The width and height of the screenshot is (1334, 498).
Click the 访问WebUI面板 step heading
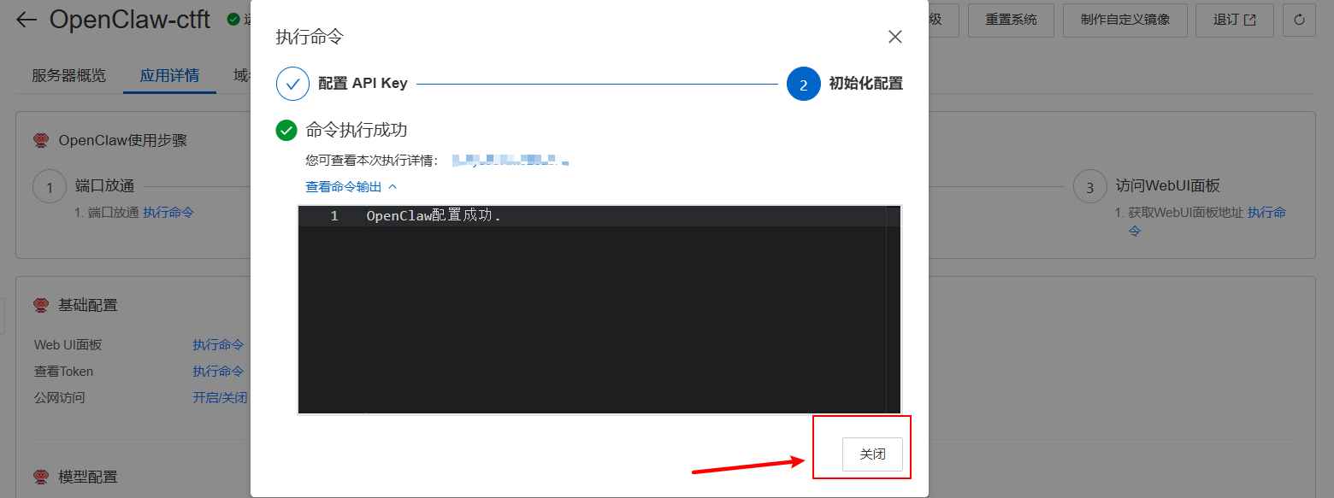pyautogui.click(x=1167, y=186)
